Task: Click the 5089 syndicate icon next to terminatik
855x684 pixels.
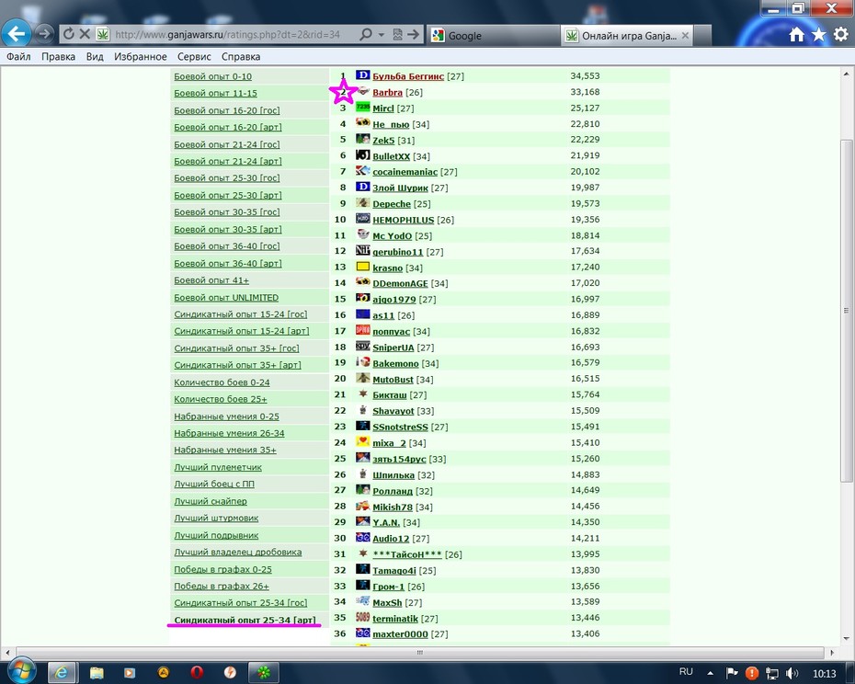Action: tap(362, 617)
